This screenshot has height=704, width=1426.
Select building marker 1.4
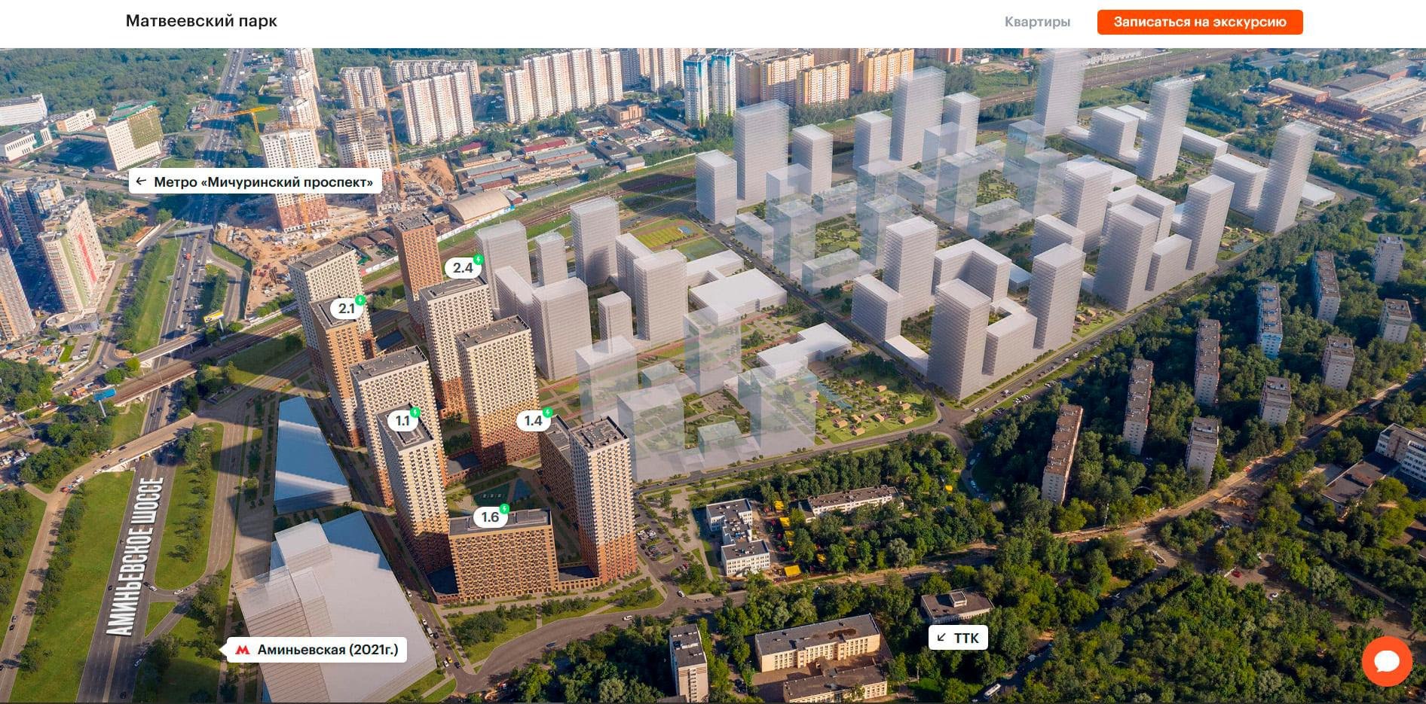tap(534, 420)
